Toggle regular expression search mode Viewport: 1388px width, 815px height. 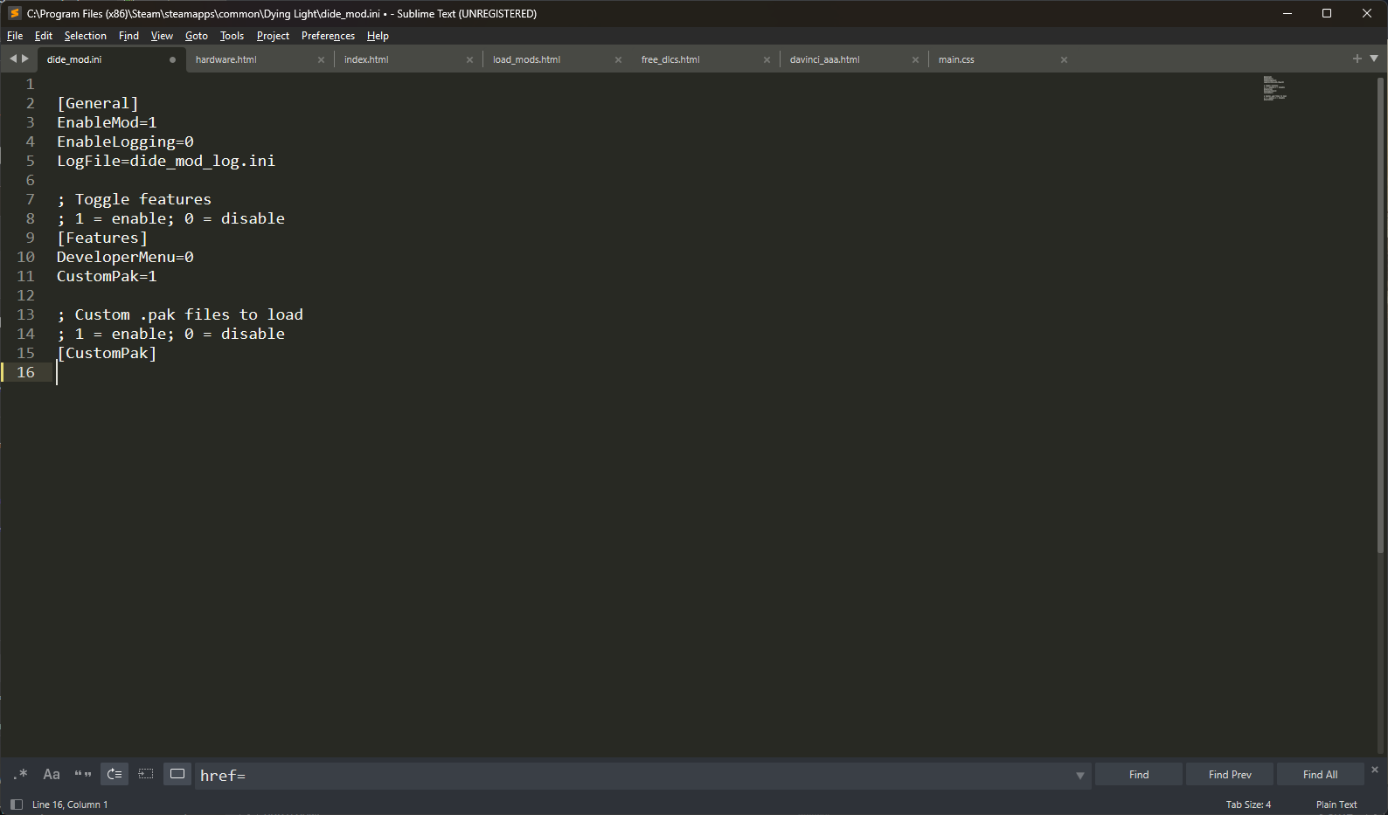point(21,774)
